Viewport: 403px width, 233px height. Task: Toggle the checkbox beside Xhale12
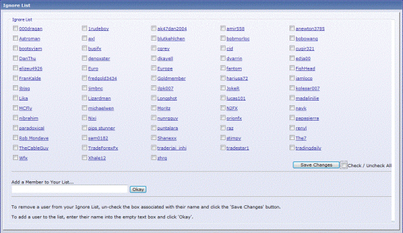(x=84, y=157)
